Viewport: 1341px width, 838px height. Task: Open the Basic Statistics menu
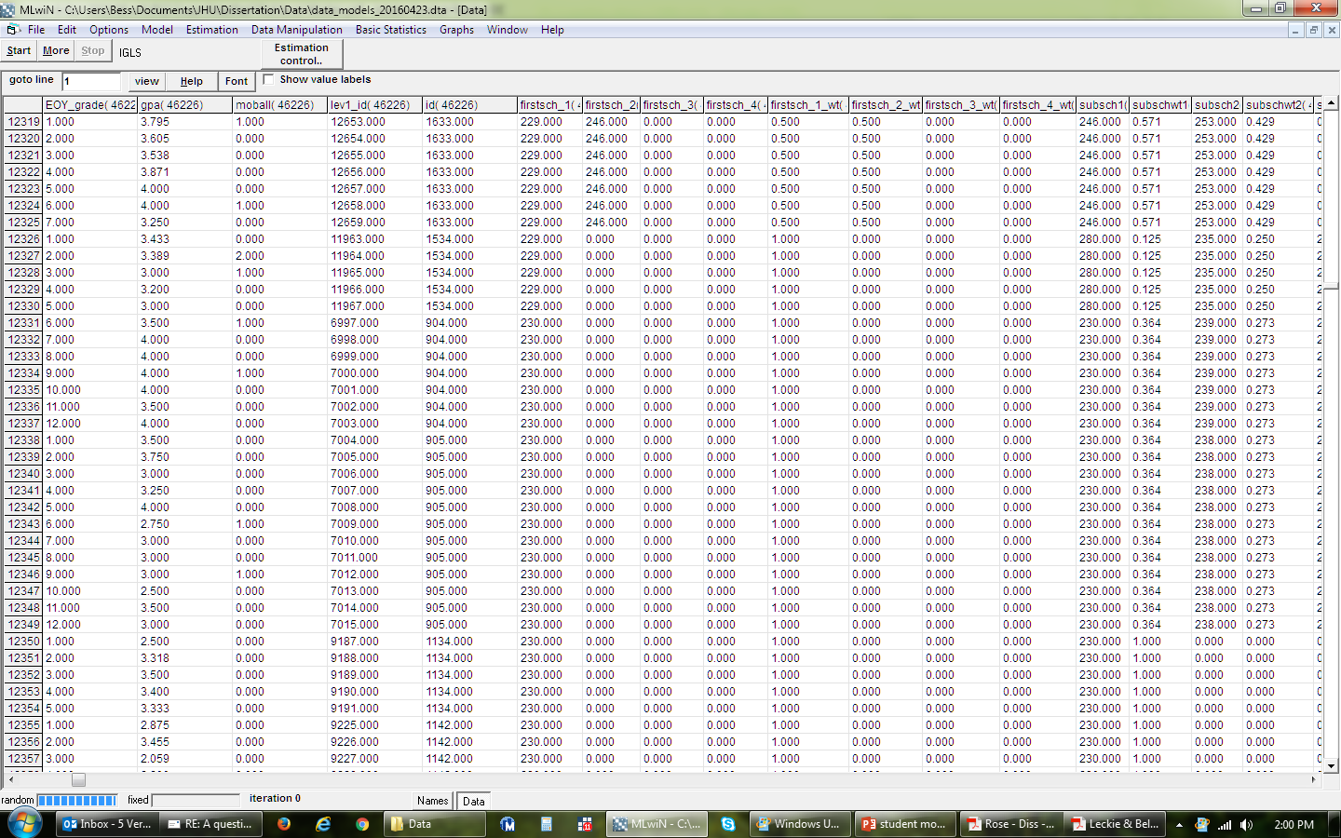click(390, 30)
